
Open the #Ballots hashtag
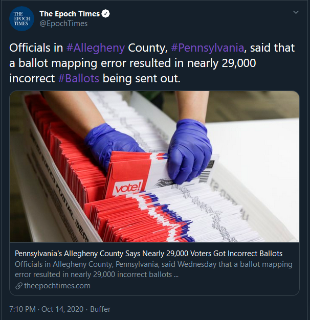pos(78,79)
